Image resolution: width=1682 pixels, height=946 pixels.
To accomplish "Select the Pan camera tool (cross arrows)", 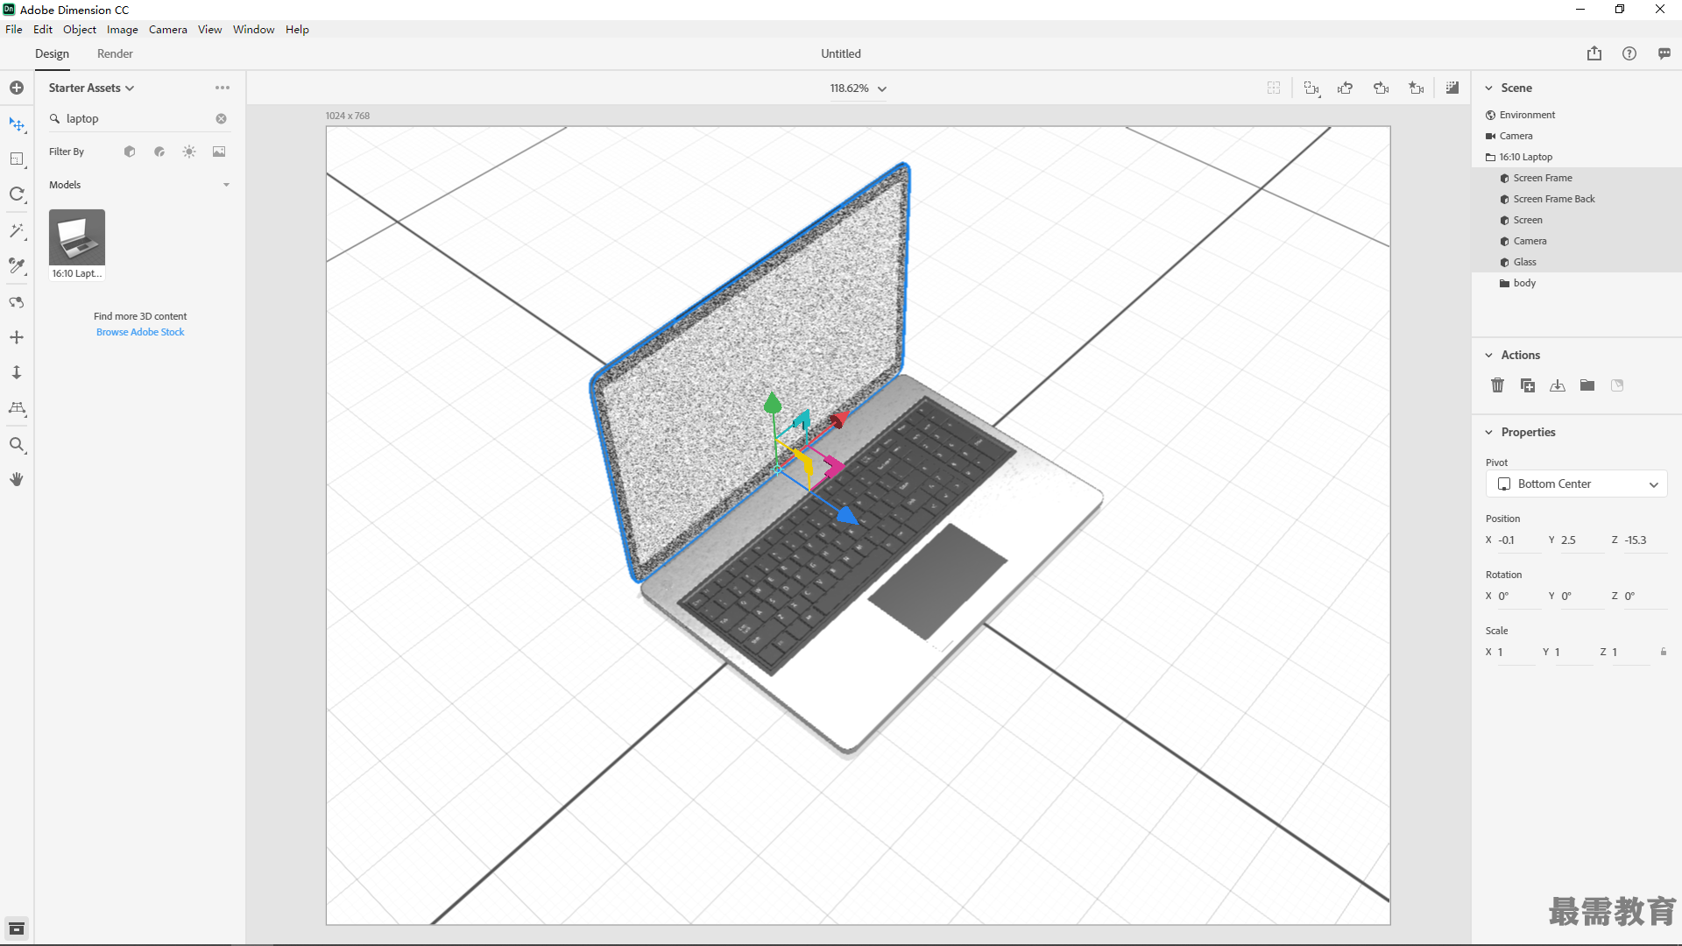I will coord(17,337).
